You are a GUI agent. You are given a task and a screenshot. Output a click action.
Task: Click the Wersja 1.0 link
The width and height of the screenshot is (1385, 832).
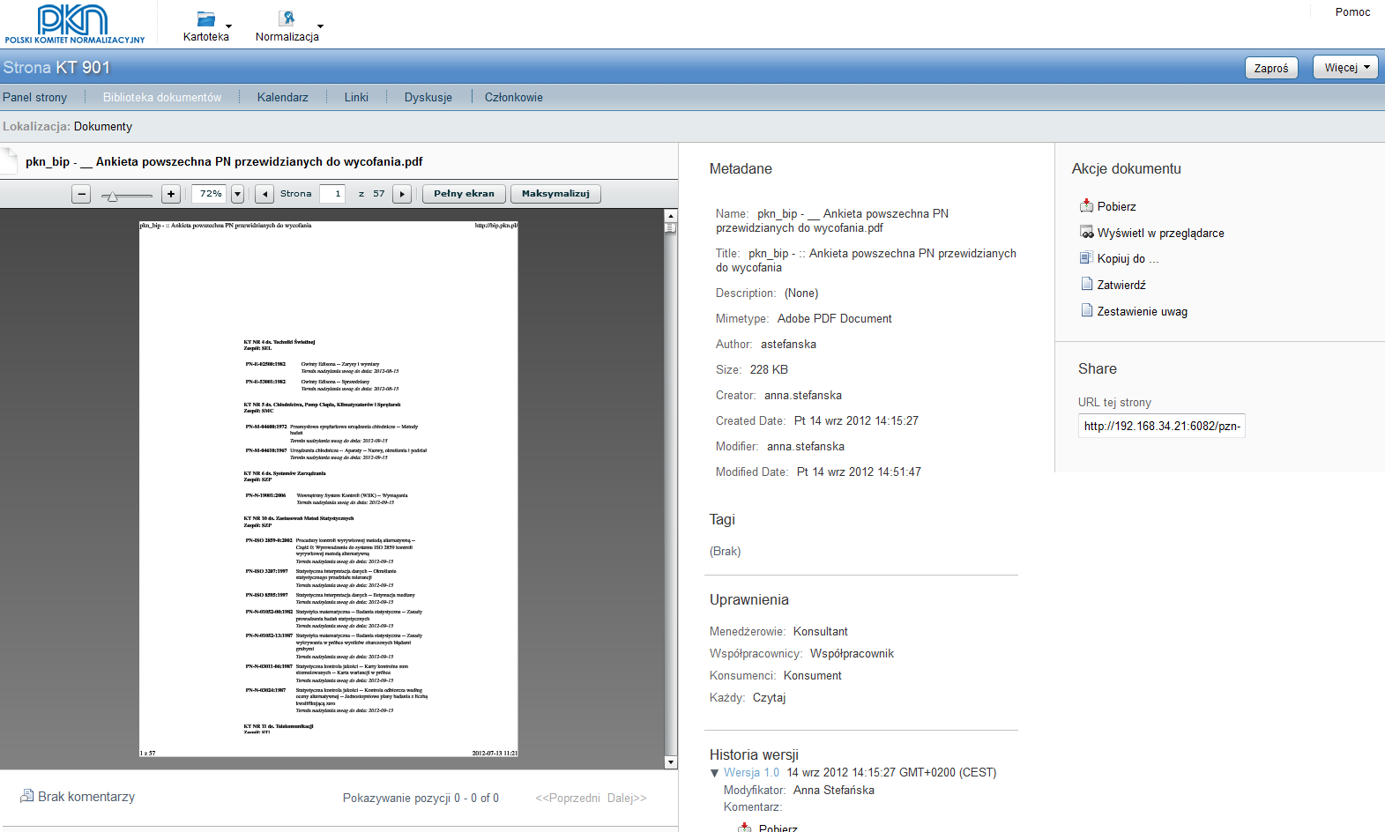tap(752, 773)
